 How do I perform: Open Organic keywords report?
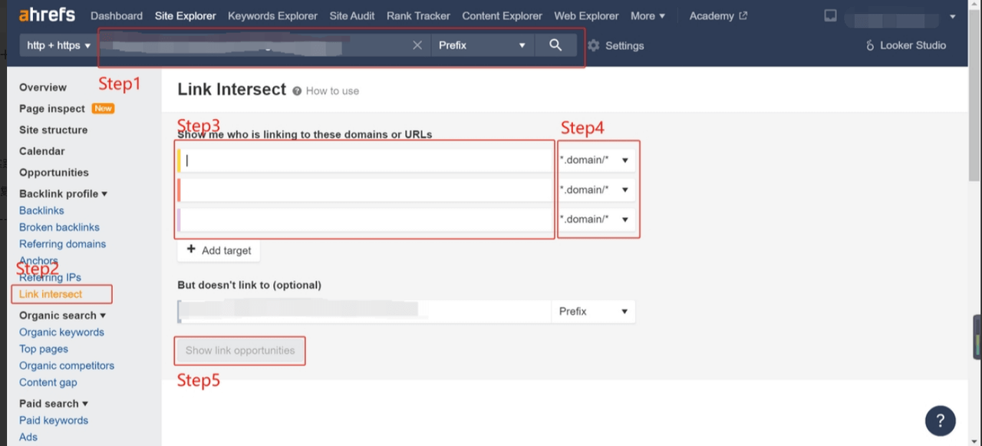(61, 332)
